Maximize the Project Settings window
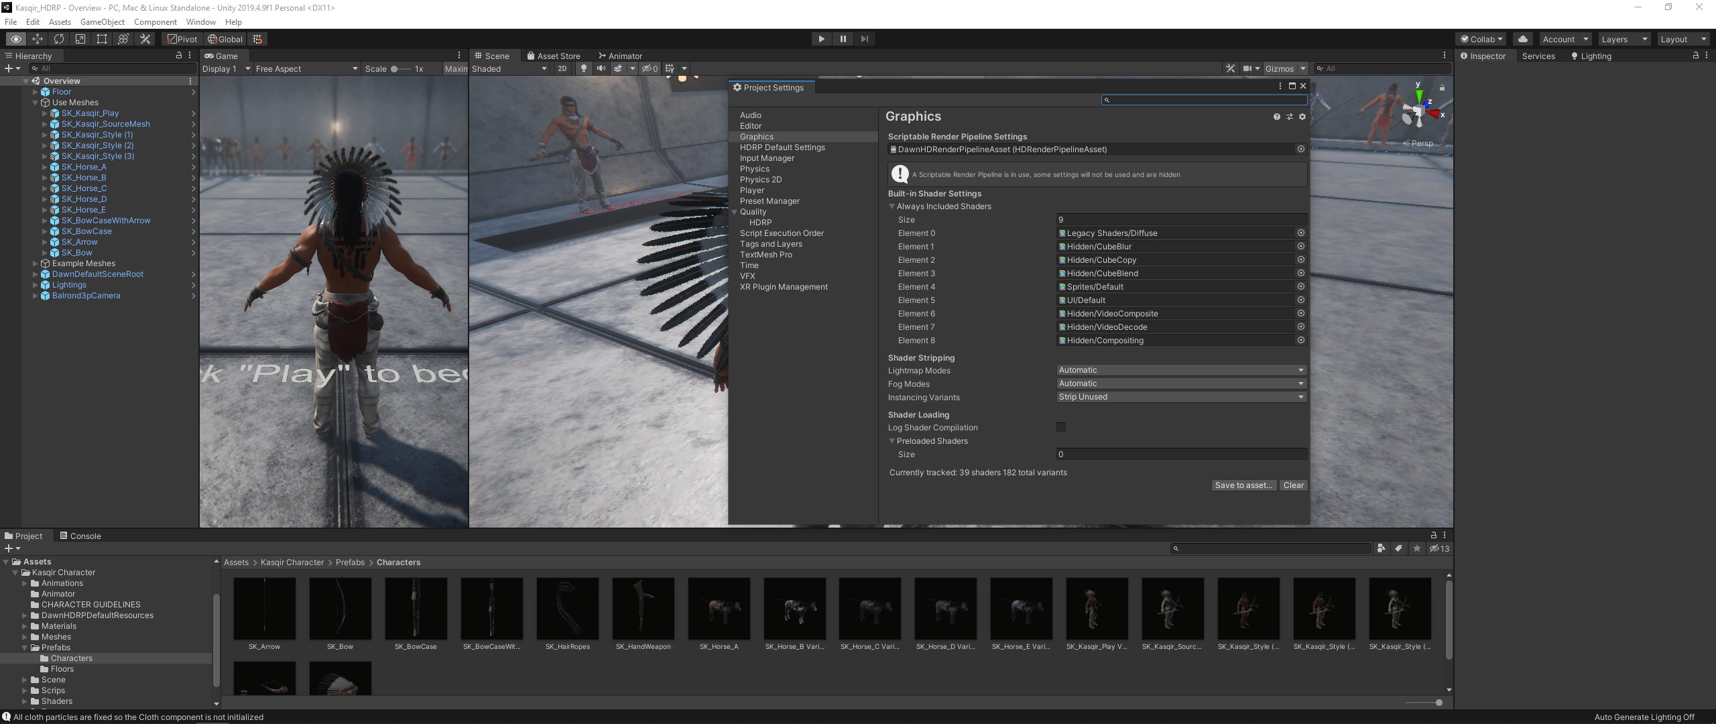 pos(1292,86)
